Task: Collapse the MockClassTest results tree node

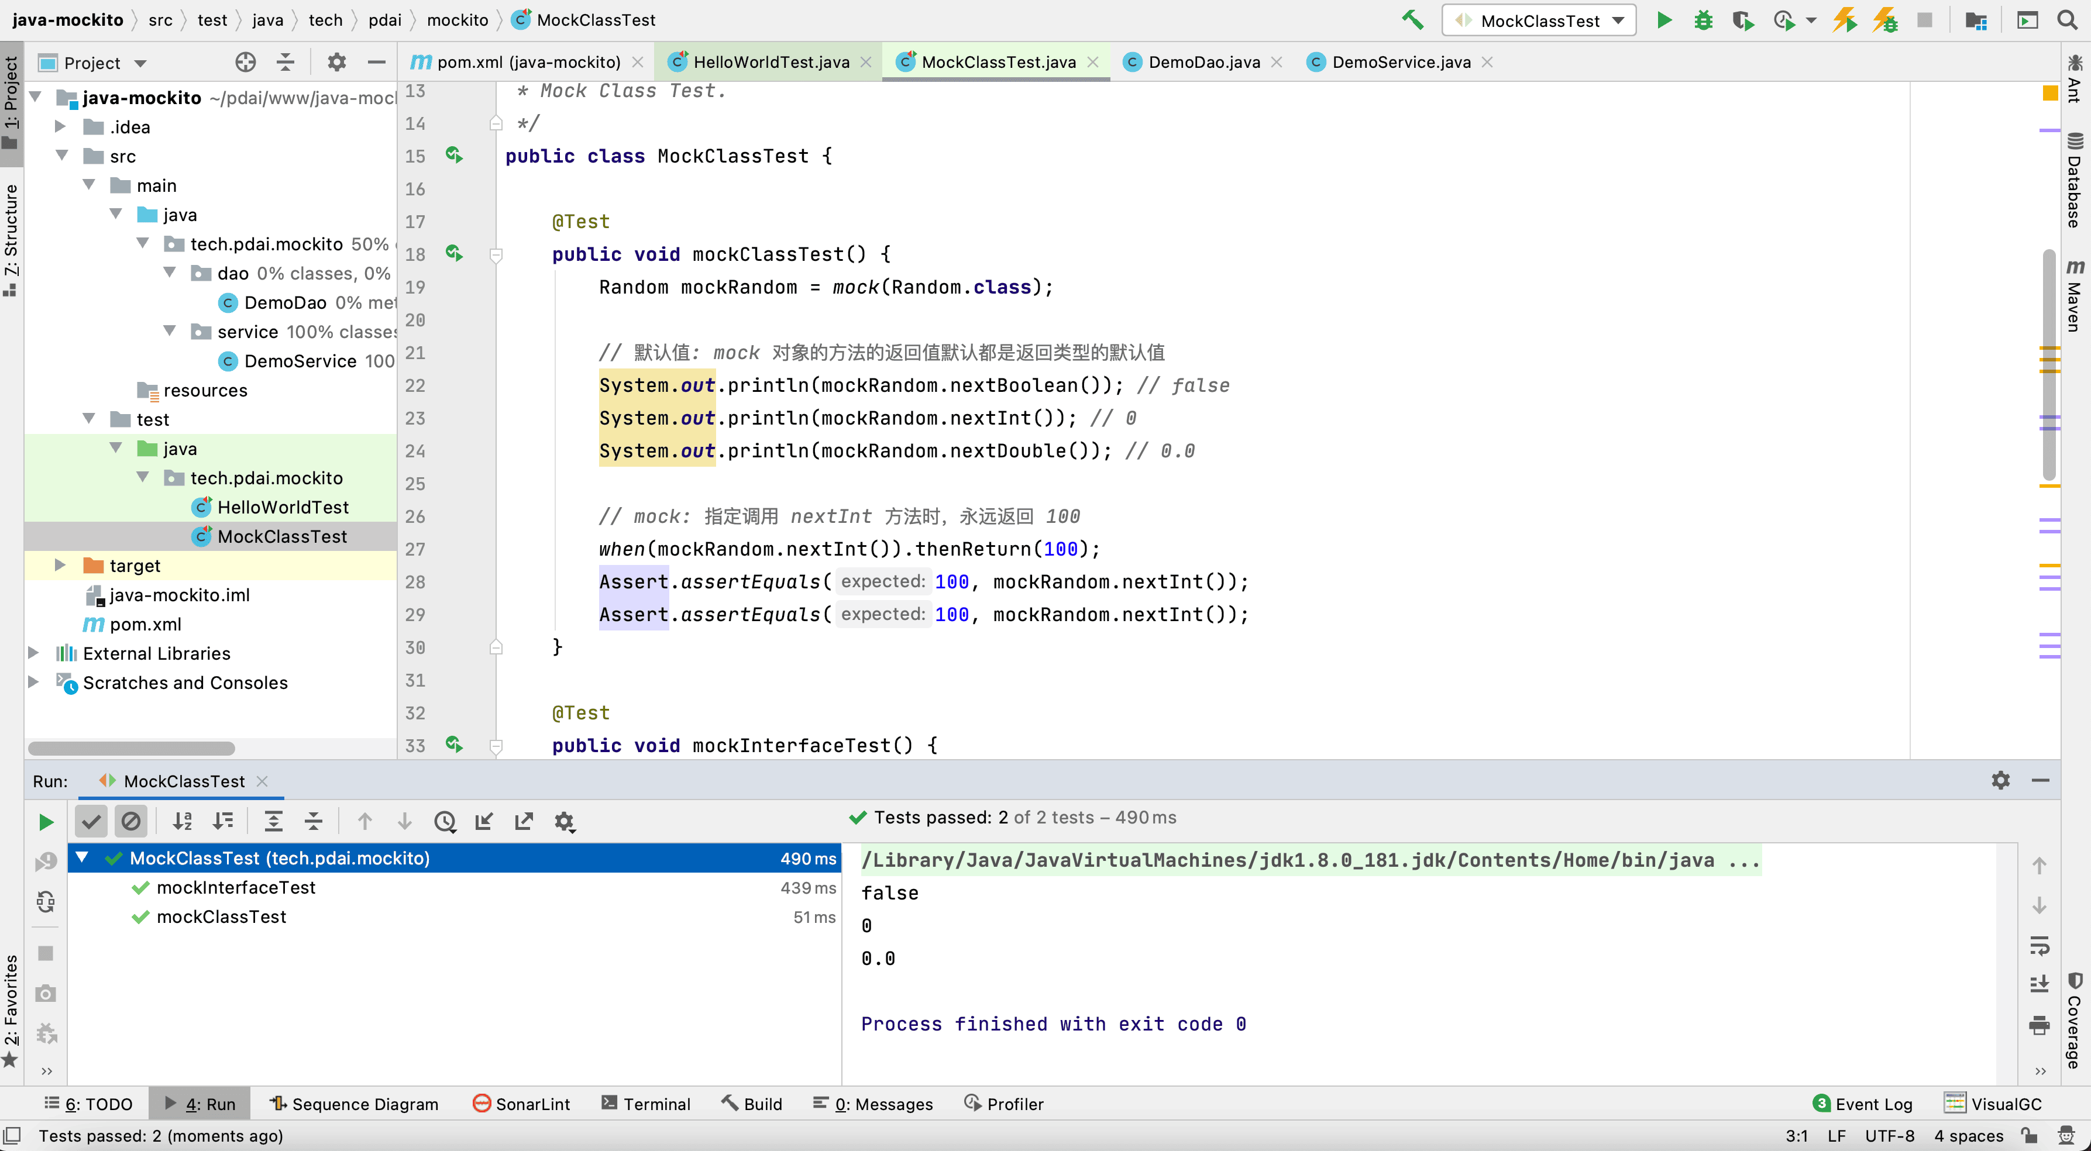Action: (x=82, y=857)
